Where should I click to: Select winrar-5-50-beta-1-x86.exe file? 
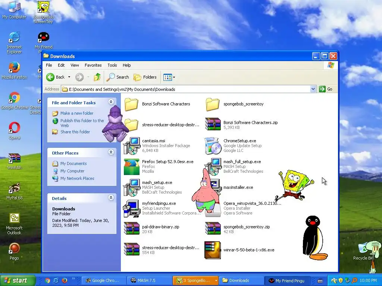click(x=239, y=250)
